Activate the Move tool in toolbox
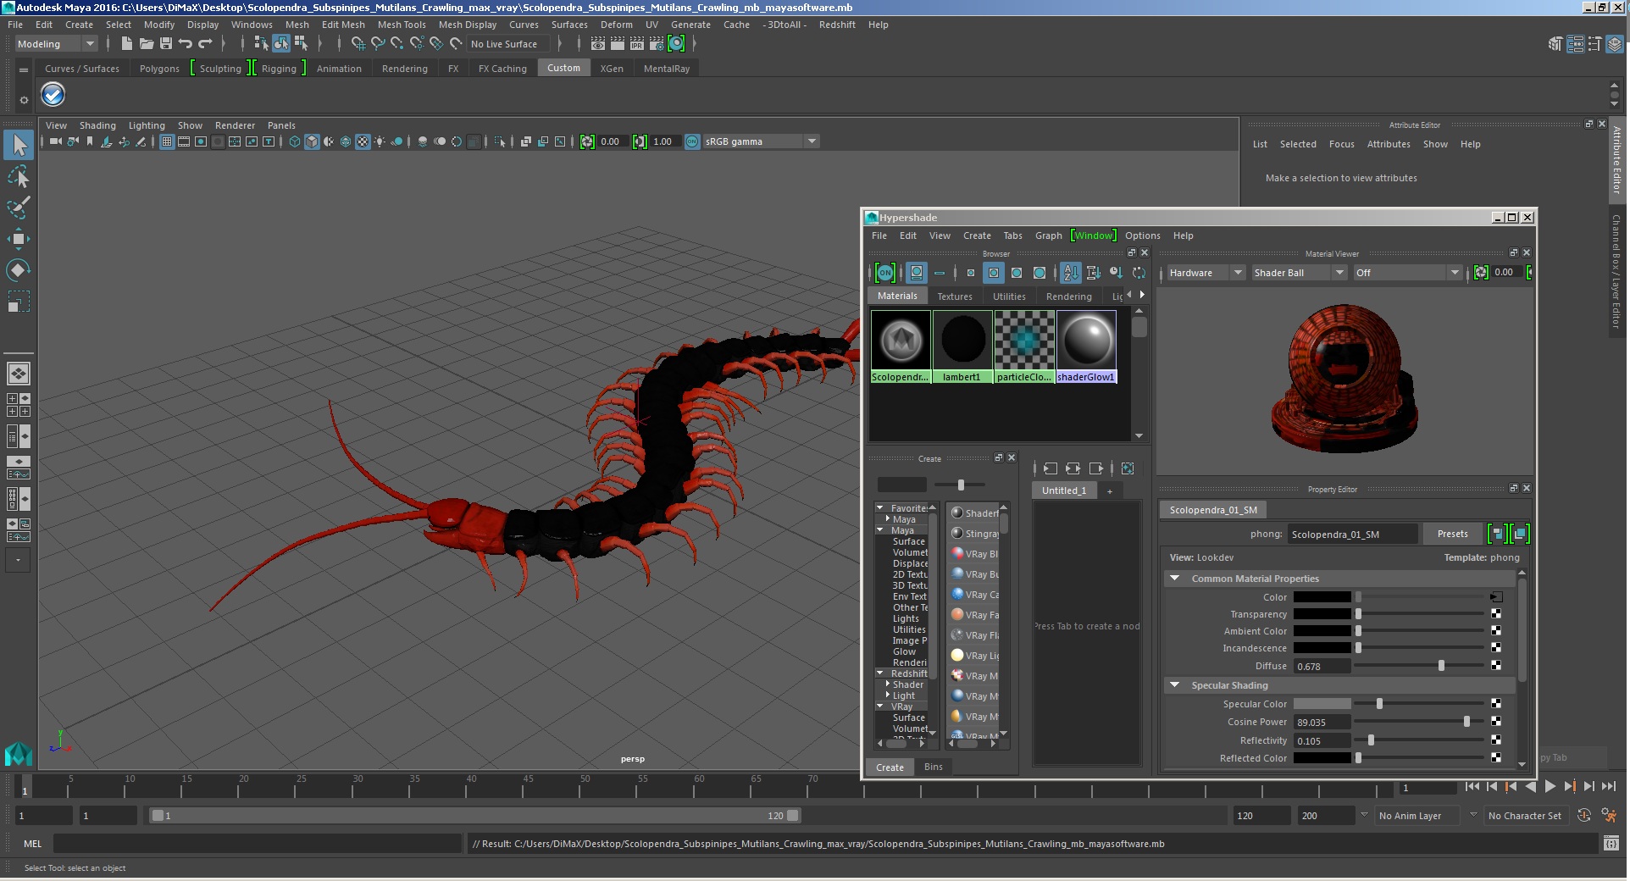 [x=19, y=239]
